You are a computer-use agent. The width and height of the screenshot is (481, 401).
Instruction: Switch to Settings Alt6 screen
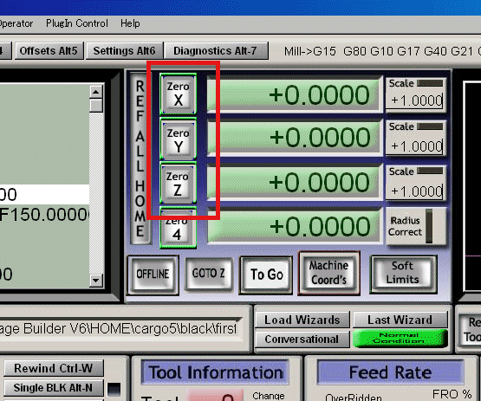tap(124, 50)
